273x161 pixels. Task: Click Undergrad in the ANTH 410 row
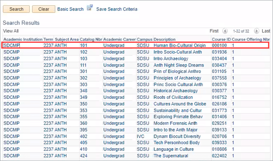(x=114, y=149)
